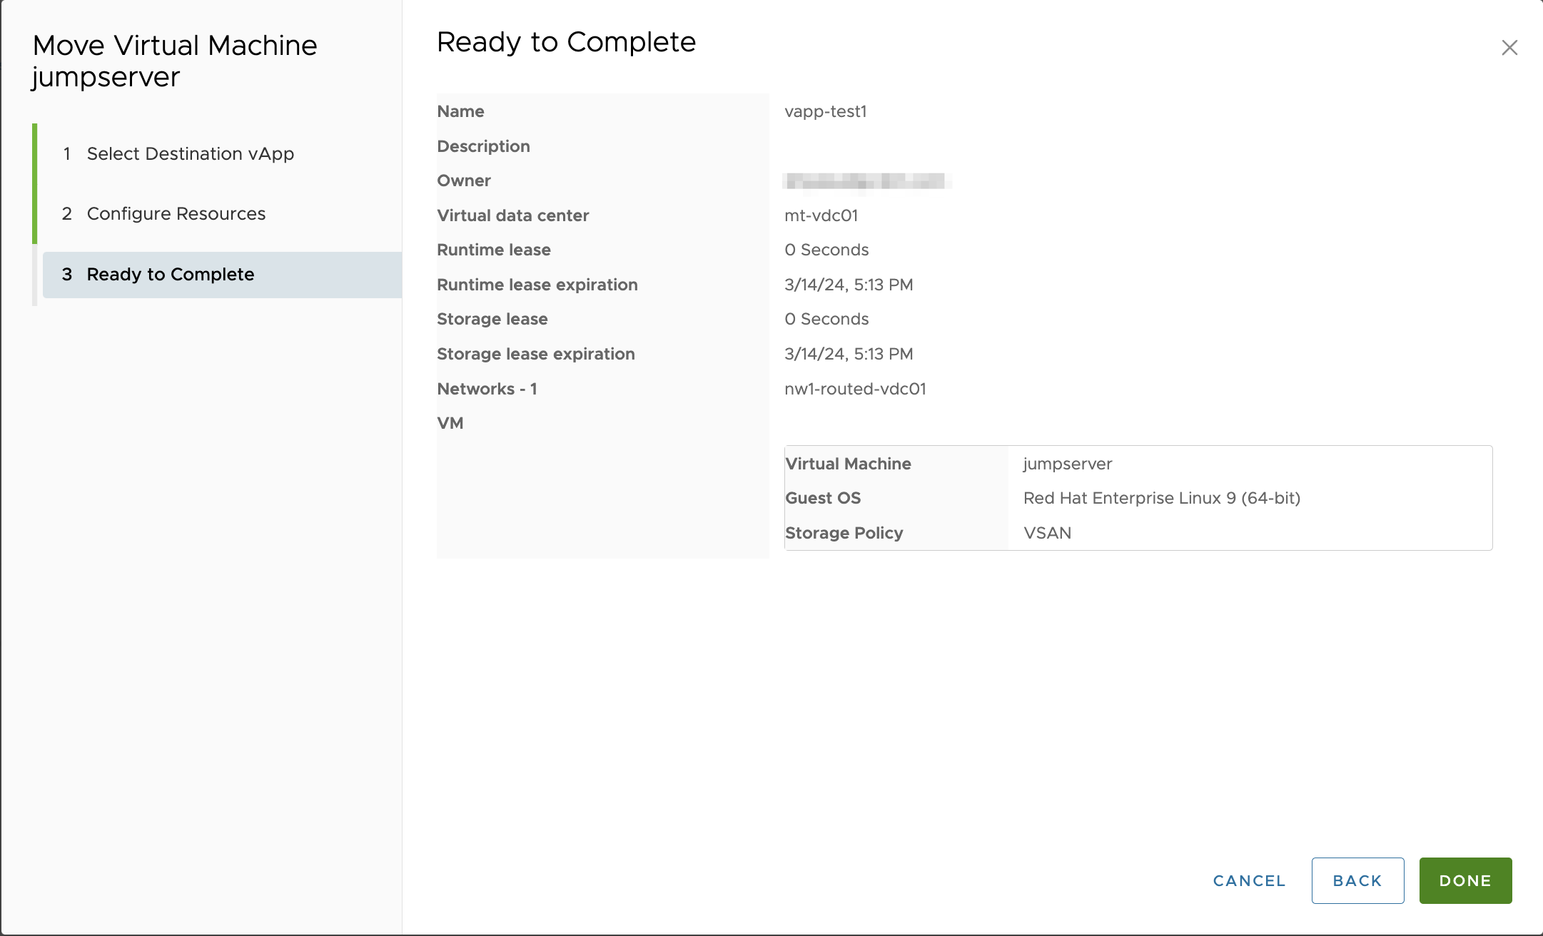Click the Ready to Complete heading
This screenshot has width=1543, height=936.
coord(565,42)
